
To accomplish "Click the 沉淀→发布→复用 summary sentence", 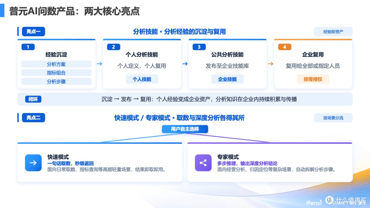I will pyautogui.click(x=199, y=99).
